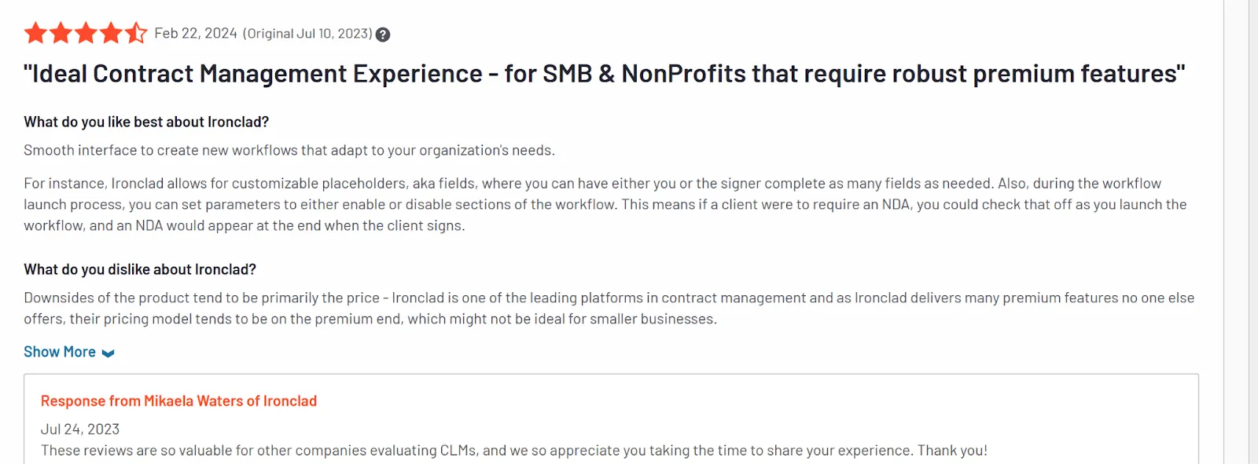The width and height of the screenshot is (1258, 464).
Task: Click the heading asking what you like best
Action: (146, 122)
